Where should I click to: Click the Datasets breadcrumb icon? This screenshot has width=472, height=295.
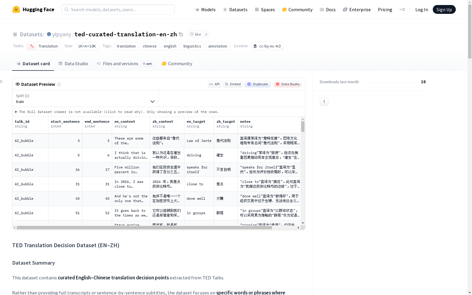tap(15, 34)
